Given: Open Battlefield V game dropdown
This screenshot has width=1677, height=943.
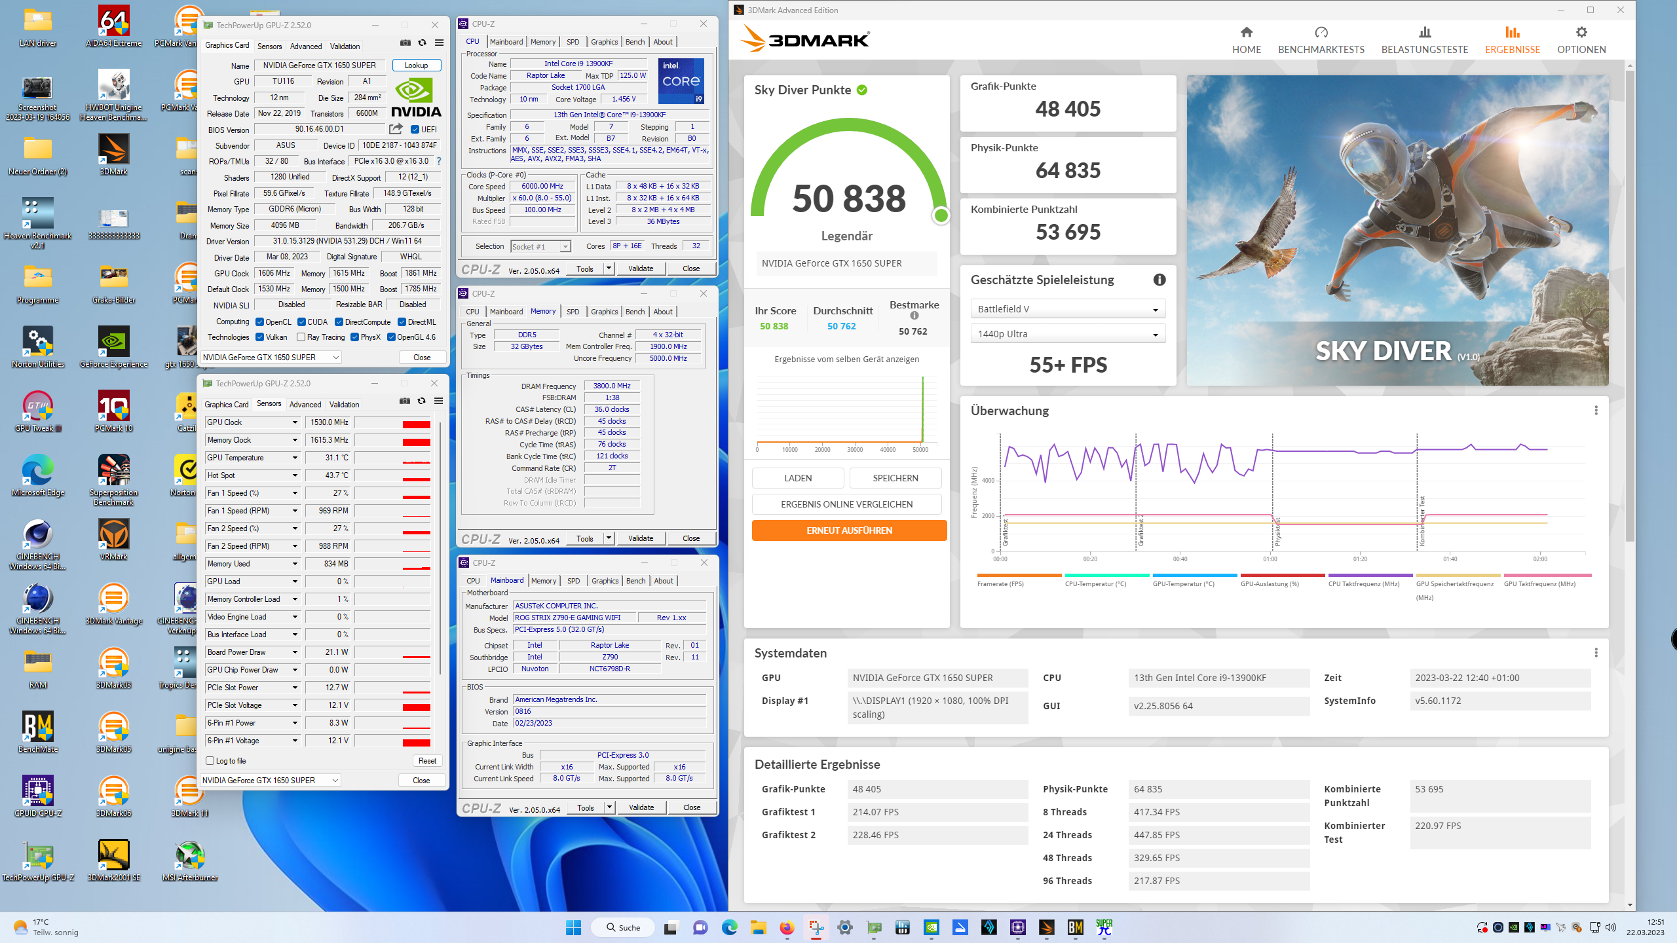Looking at the screenshot, I should [x=1068, y=309].
